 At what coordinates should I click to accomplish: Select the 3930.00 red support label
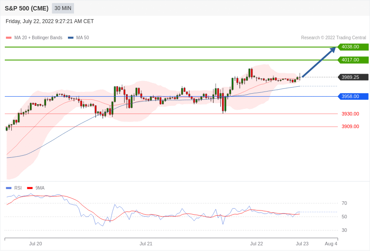(x=350, y=114)
